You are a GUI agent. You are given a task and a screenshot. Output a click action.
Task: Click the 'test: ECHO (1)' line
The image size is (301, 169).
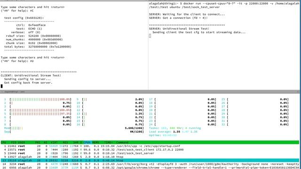click(x=29, y=29)
